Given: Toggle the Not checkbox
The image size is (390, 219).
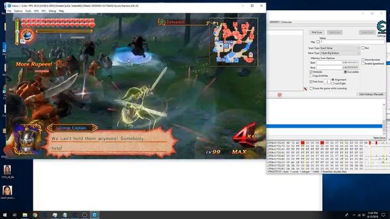Looking at the screenshot, I should click(x=363, y=48).
